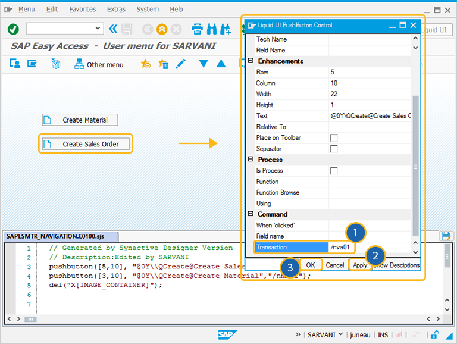
Task: Click OK in PushButton Control dialog
Action: 311,265
